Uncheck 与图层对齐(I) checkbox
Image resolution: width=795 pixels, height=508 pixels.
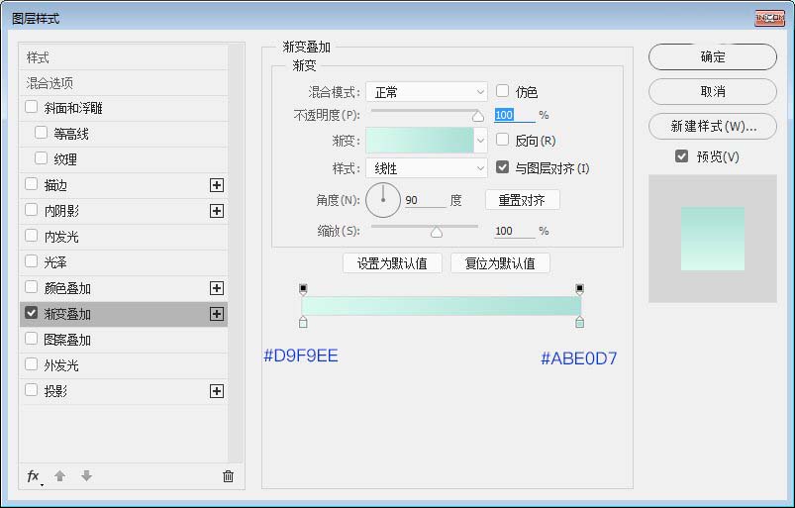(x=503, y=166)
